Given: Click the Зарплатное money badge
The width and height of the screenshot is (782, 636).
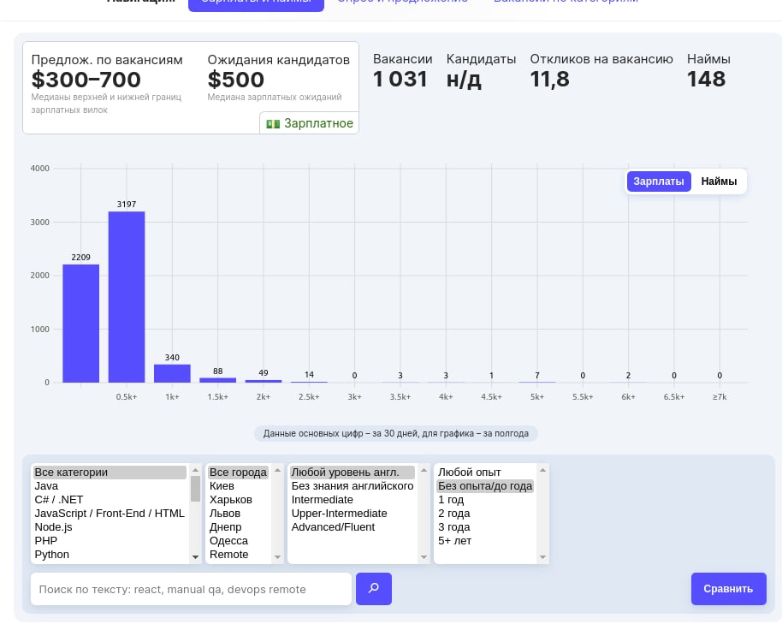Looking at the screenshot, I should click(310, 123).
